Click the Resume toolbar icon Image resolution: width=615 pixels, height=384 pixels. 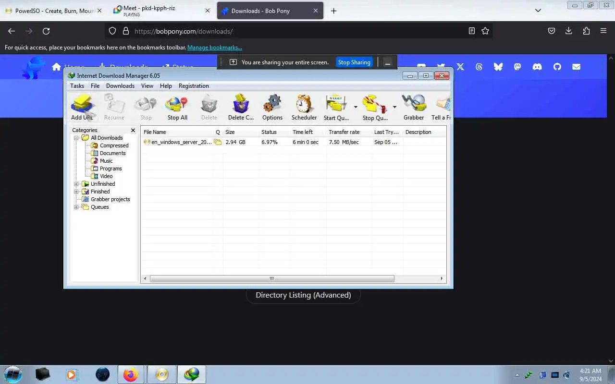tap(114, 107)
